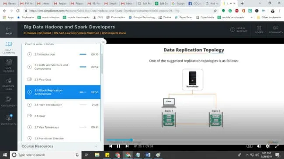284x159 pixels.
Task: Click the browser address bar
Action: [x=120, y=11]
